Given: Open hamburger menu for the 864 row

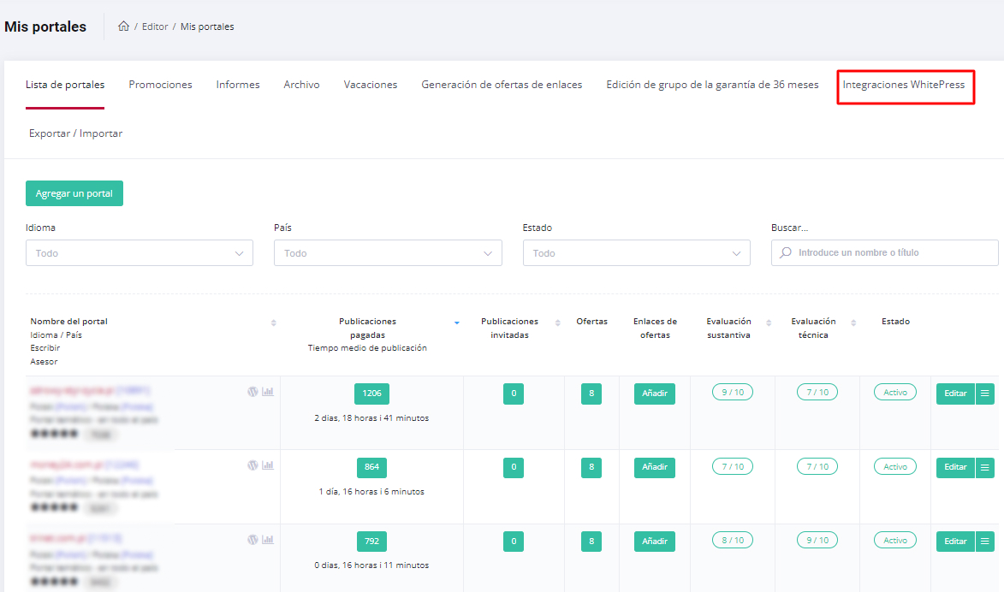Looking at the screenshot, I should [985, 467].
